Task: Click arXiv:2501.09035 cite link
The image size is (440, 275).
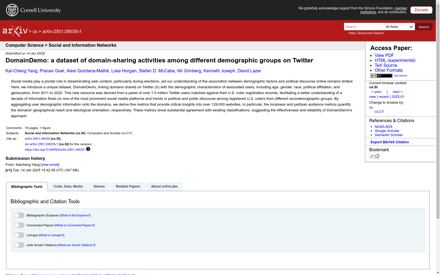Action: (37, 139)
